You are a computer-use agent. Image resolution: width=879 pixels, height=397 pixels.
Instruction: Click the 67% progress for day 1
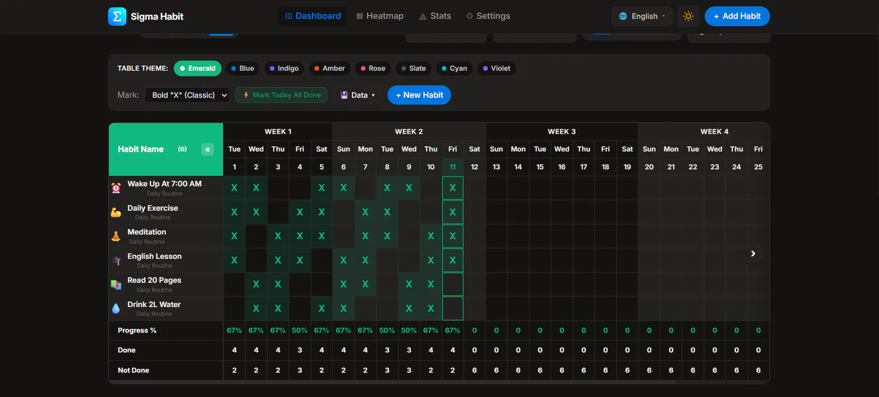tap(234, 330)
